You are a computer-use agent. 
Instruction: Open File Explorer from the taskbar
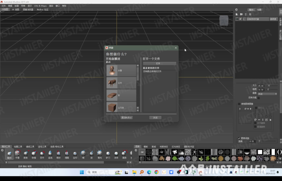134,172
